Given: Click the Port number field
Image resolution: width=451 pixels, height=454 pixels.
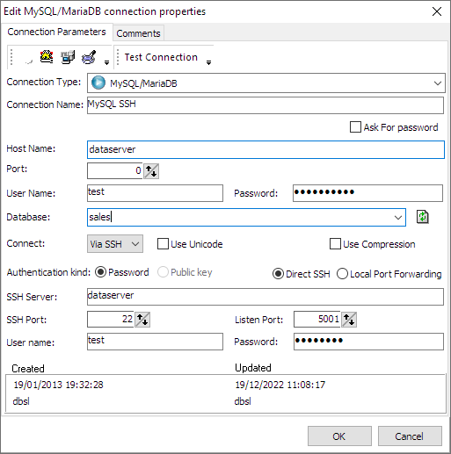Looking at the screenshot, I should point(115,170).
